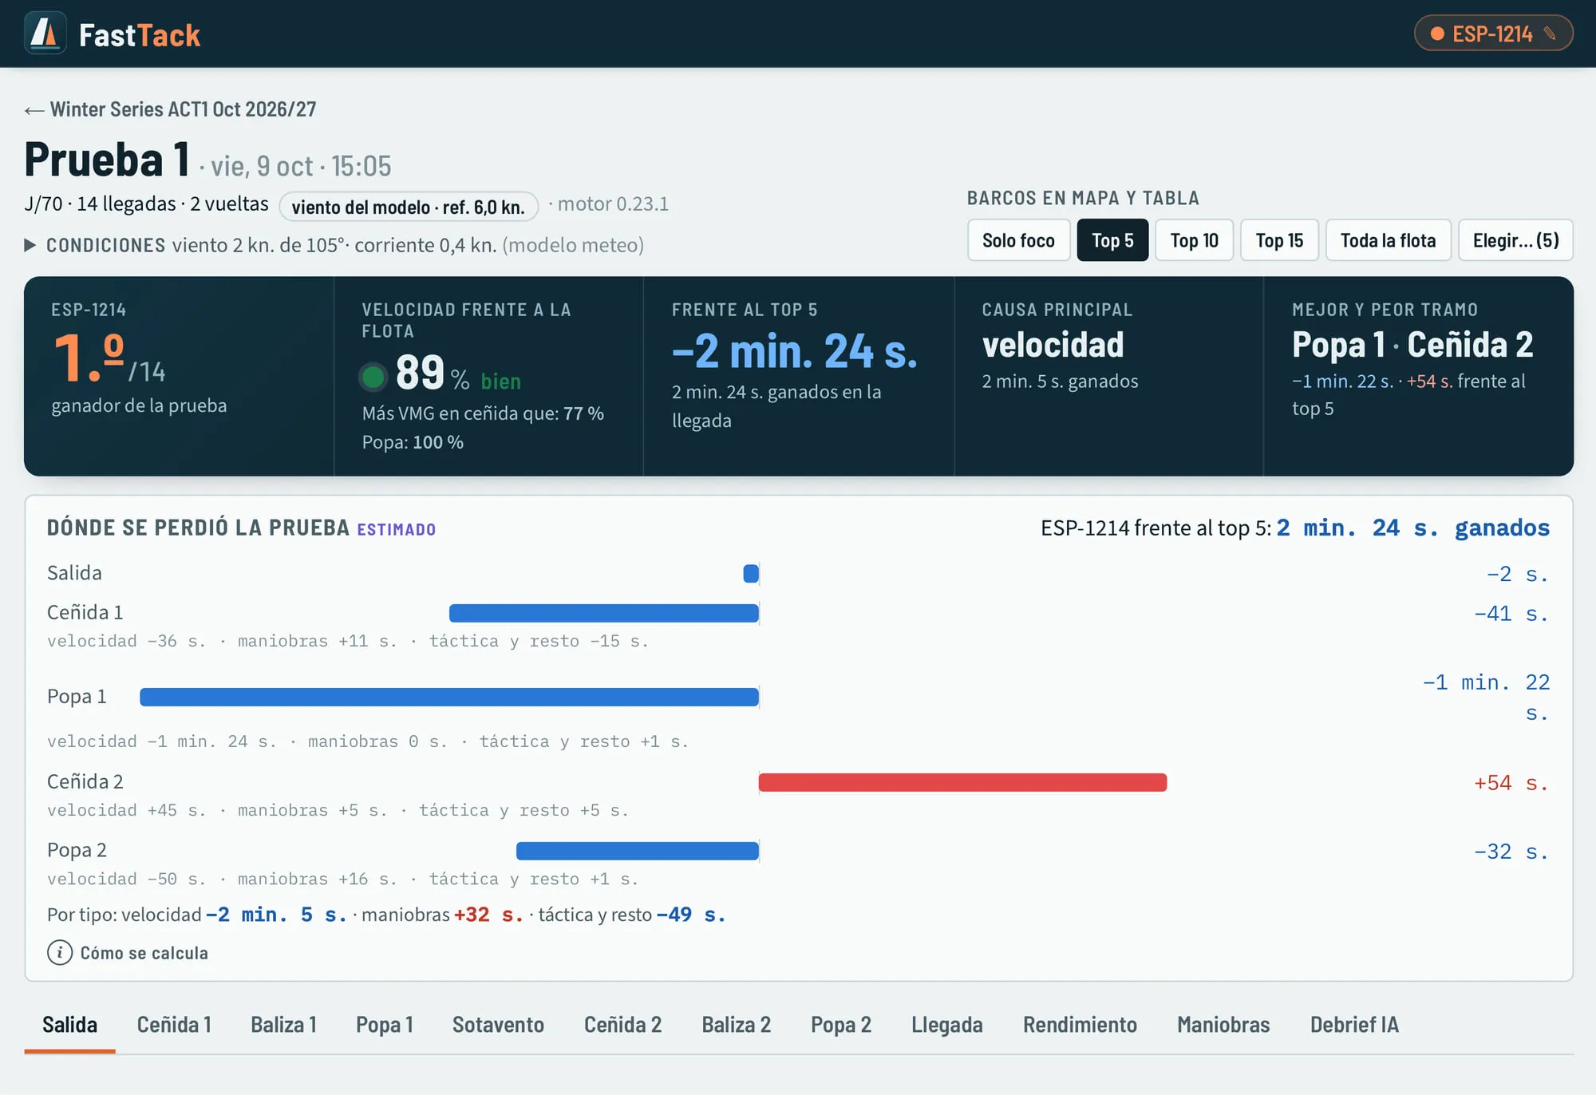Click the +54 s. value in Ceñida 2 row

click(x=1511, y=783)
